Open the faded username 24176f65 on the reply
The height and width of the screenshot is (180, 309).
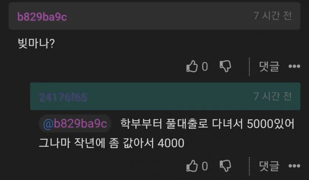[x=63, y=97]
